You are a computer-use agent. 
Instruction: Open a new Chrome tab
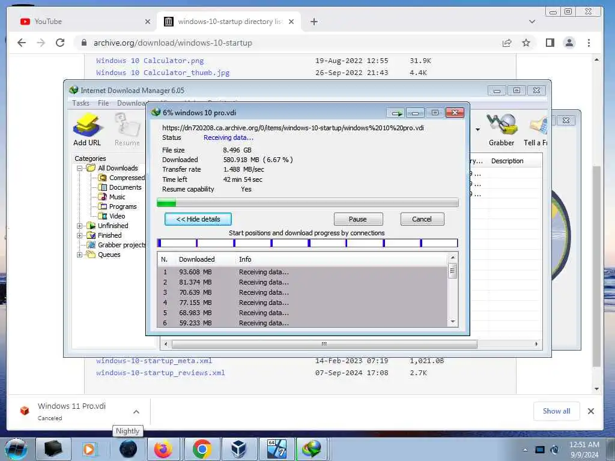point(314,22)
